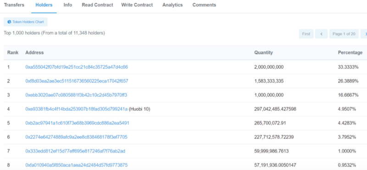The width and height of the screenshot is (367, 170).
Task: Click the Top 1,000 holders summary text
Action: 54,33
